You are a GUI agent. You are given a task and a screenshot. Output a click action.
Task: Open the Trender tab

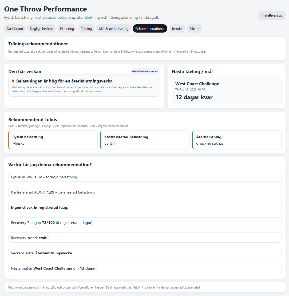click(x=177, y=29)
